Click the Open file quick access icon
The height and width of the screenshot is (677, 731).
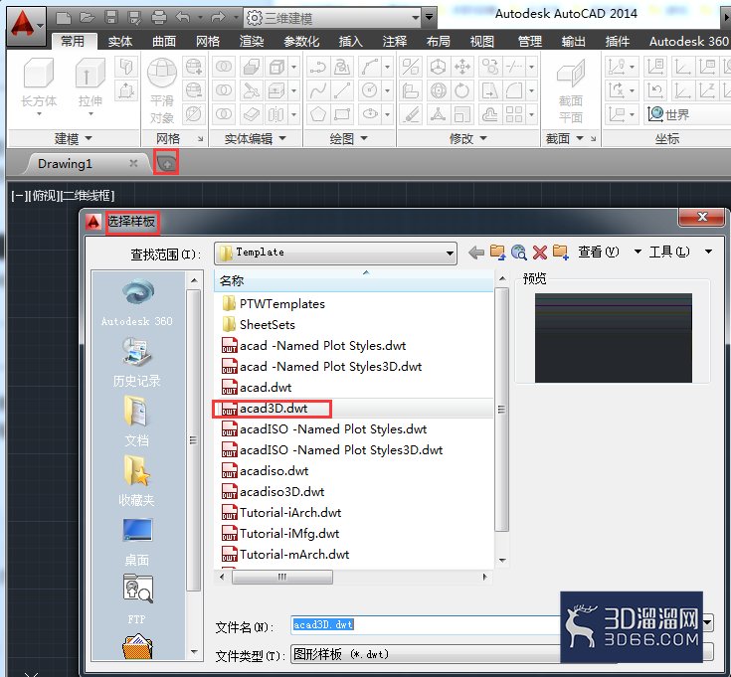87,18
